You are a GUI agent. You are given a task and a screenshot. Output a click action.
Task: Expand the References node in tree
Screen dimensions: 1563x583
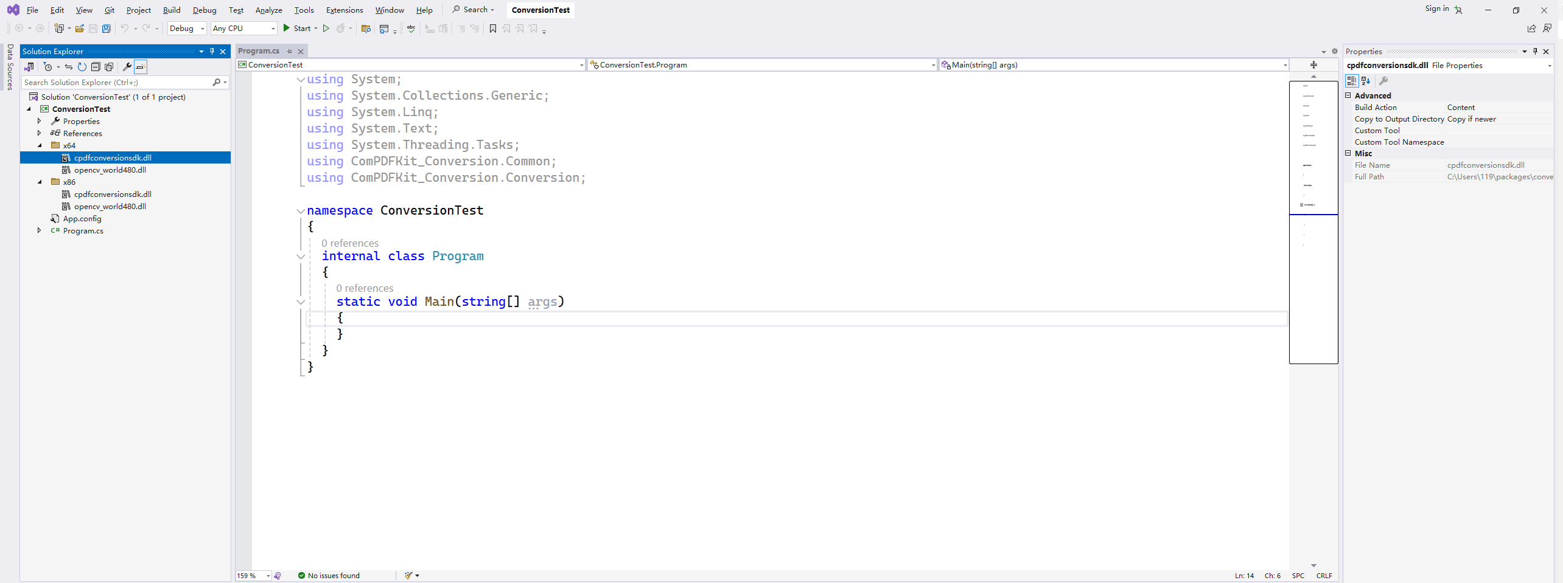pos(40,133)
